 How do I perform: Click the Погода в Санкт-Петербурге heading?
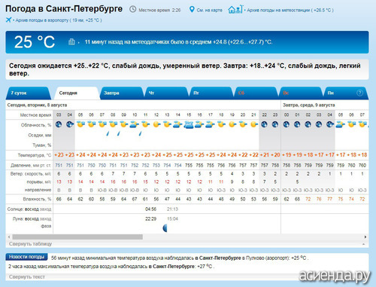[64, 9]
